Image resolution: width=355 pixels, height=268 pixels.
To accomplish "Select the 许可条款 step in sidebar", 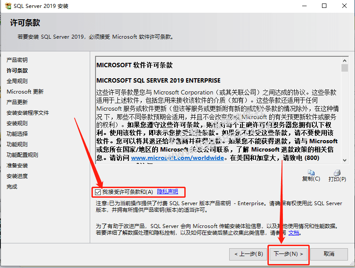I will (x=17, y=71).
